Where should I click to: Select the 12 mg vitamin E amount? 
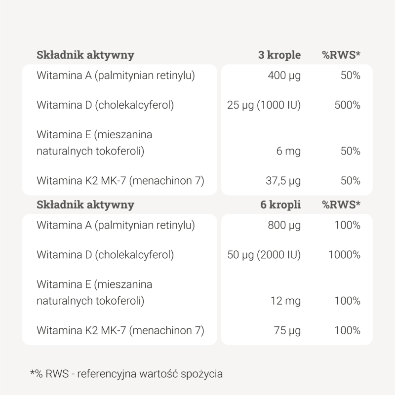click(286, 301)
